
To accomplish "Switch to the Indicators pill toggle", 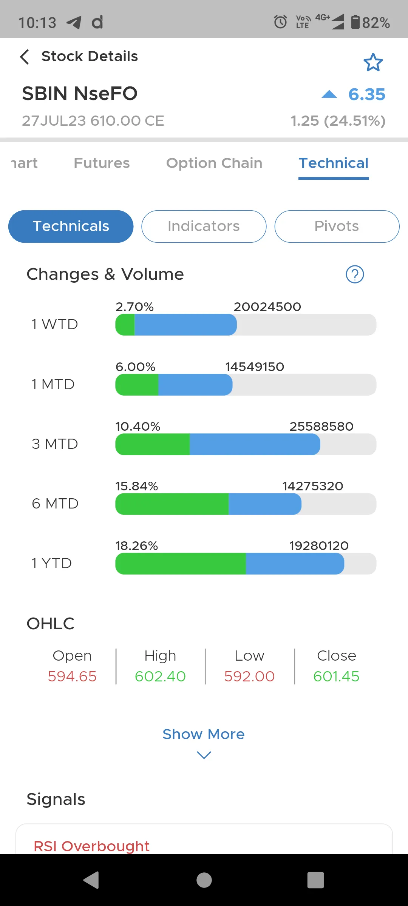I will 204,226.
